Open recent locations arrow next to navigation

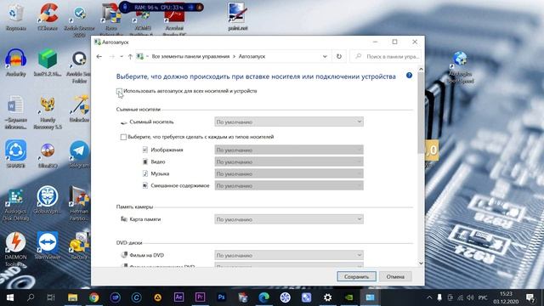[x=122, y=56]
